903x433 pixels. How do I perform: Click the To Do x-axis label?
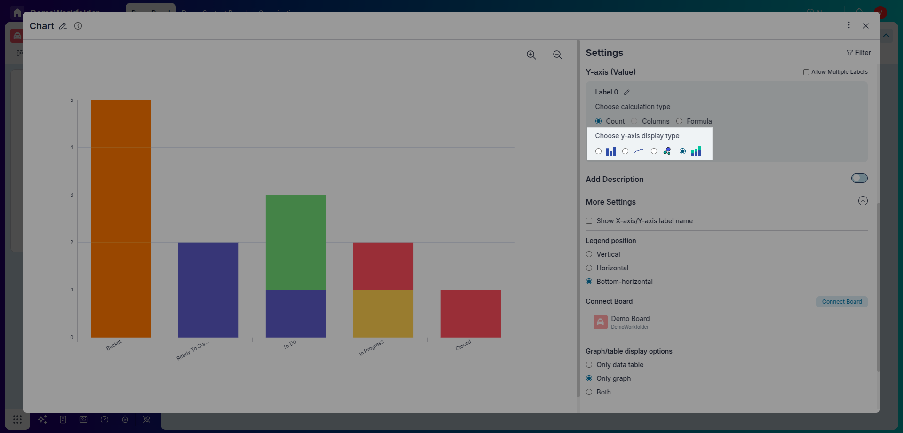point(289,345)
